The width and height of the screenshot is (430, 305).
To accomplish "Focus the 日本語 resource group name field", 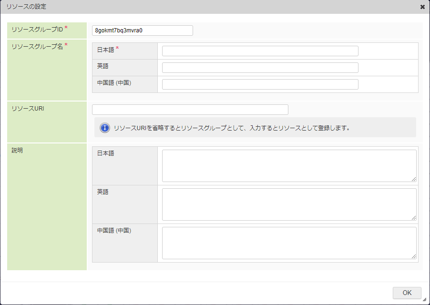I will pos(260,51).
